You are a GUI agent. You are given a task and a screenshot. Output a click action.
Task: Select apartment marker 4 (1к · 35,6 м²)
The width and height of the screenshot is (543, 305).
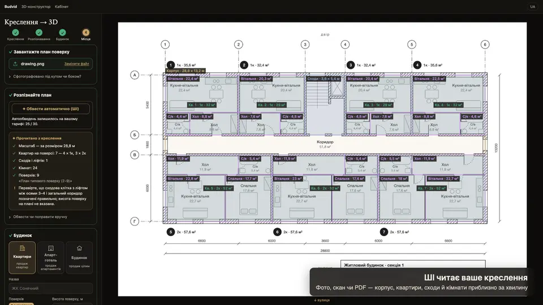click(x=417, y=65)
